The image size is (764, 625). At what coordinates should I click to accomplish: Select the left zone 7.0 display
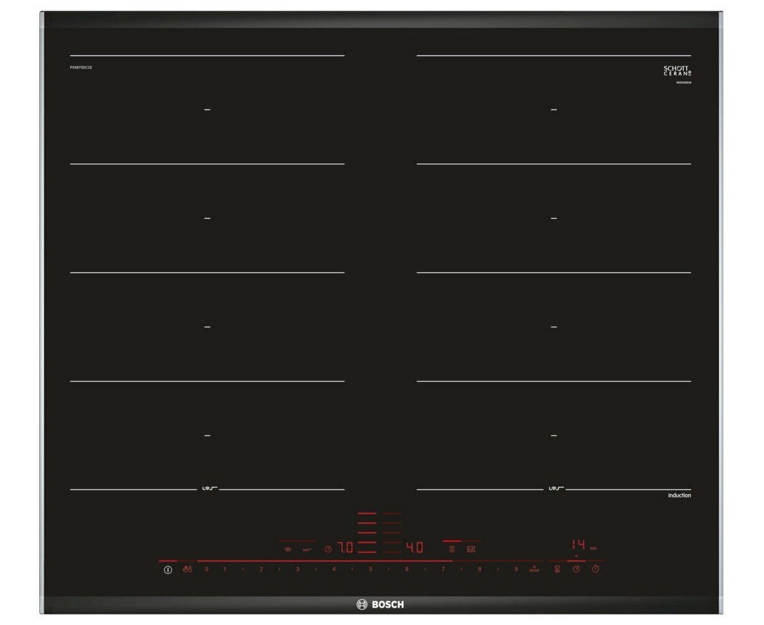point(345,548)
